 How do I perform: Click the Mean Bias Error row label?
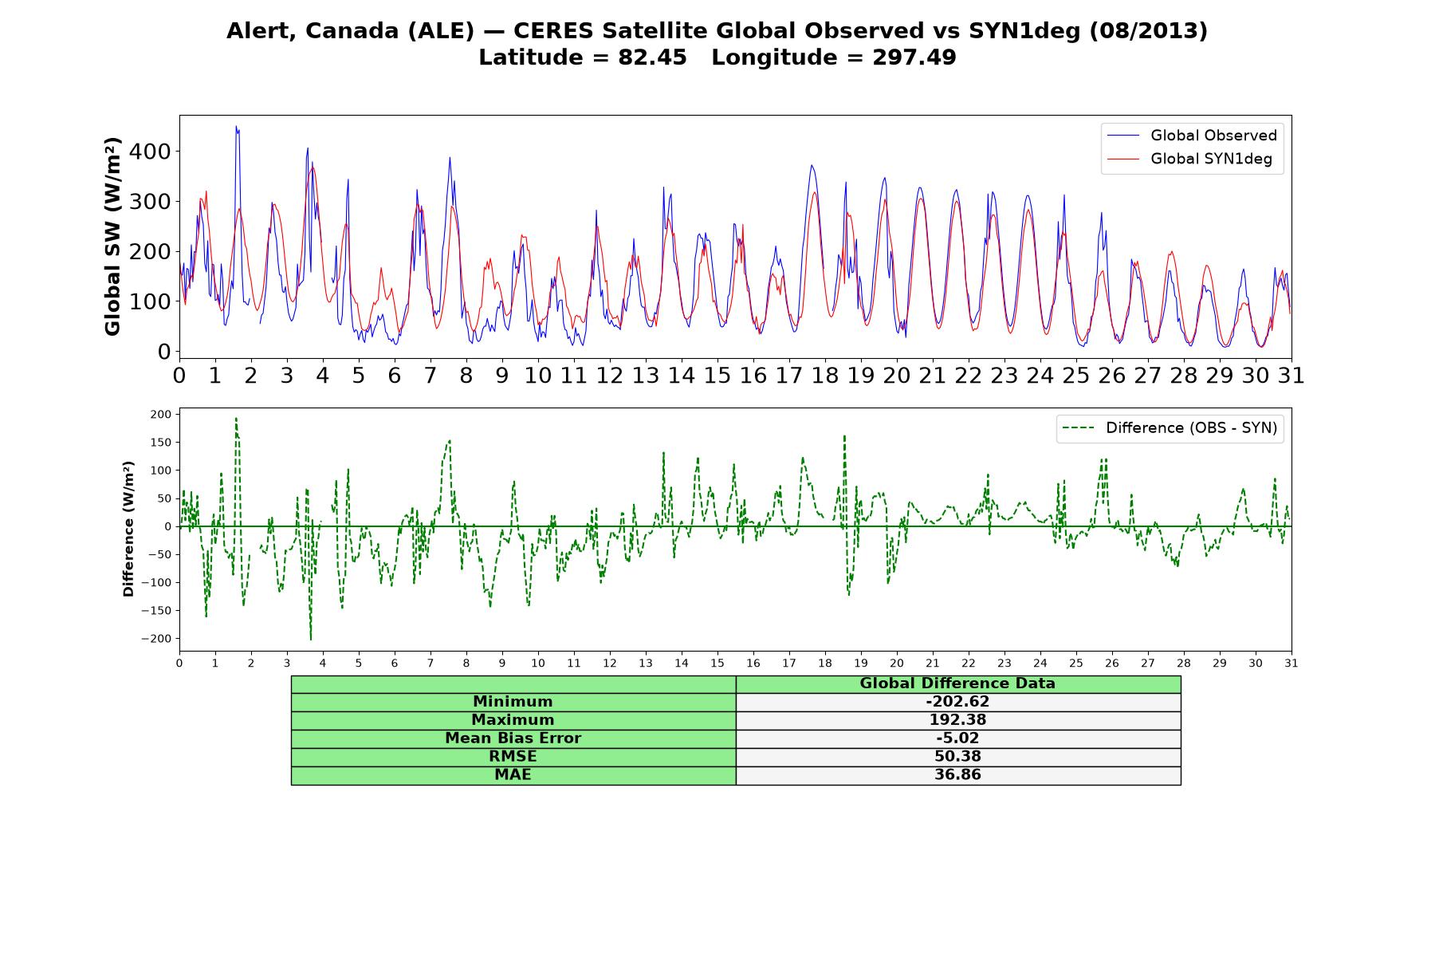click(x=513, y=738)
